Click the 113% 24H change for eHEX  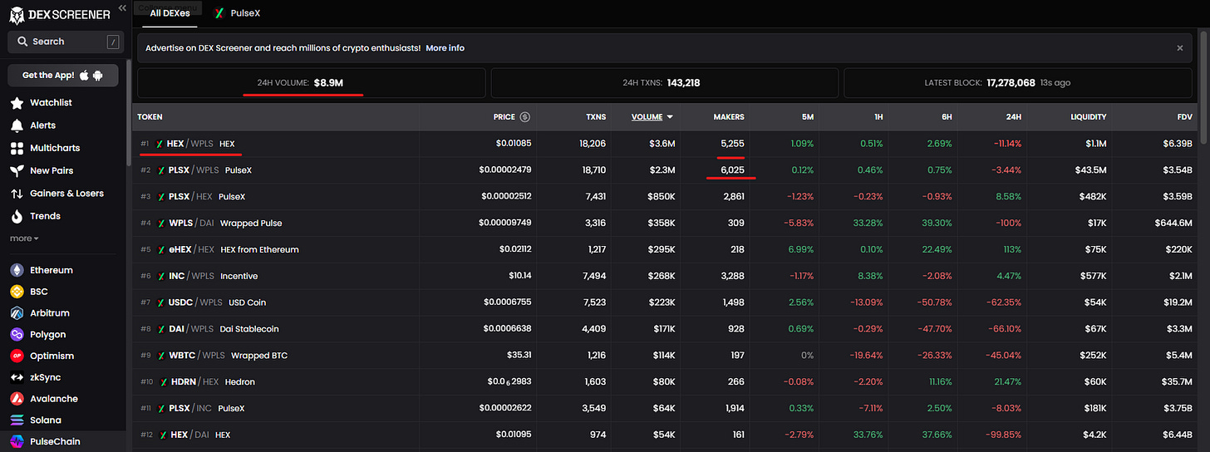[1012, 249]
